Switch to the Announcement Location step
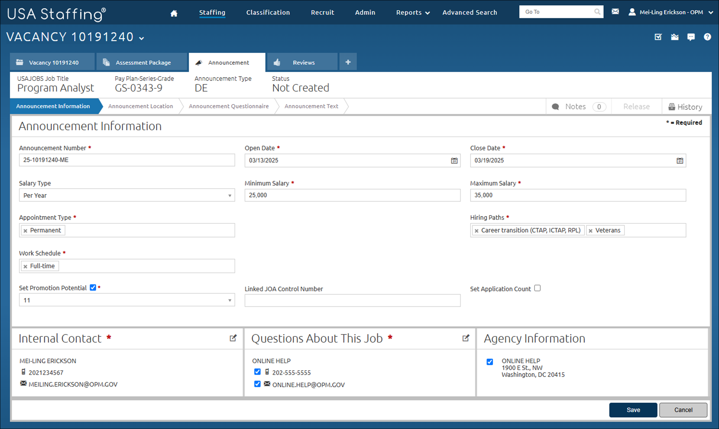The height and width of the screenshot is (429, 719). pyautogui.click(x=140, y=106)
